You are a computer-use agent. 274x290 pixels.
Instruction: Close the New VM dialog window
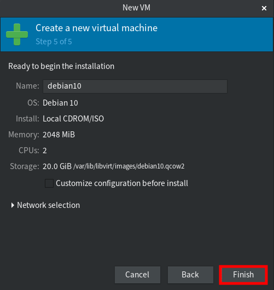(264, 8)
